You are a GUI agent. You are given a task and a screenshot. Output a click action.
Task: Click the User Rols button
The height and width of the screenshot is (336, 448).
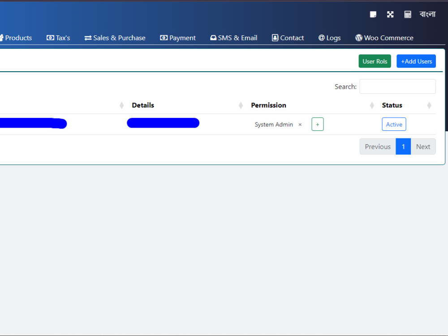375,61
